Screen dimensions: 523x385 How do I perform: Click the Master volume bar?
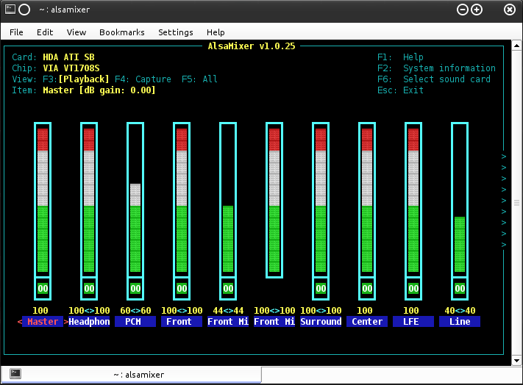tap(43, 200)
